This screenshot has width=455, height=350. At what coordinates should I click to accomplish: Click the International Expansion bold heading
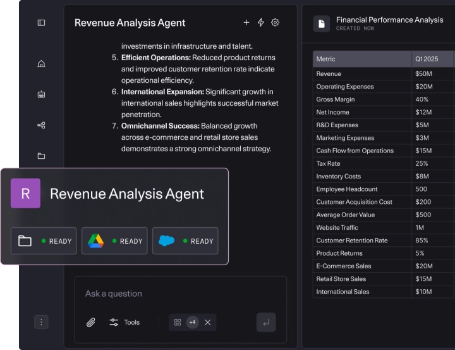pos(162,92)
